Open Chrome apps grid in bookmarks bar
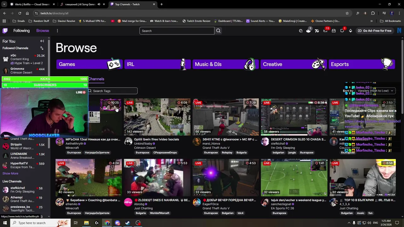 (x=4, y=21)
